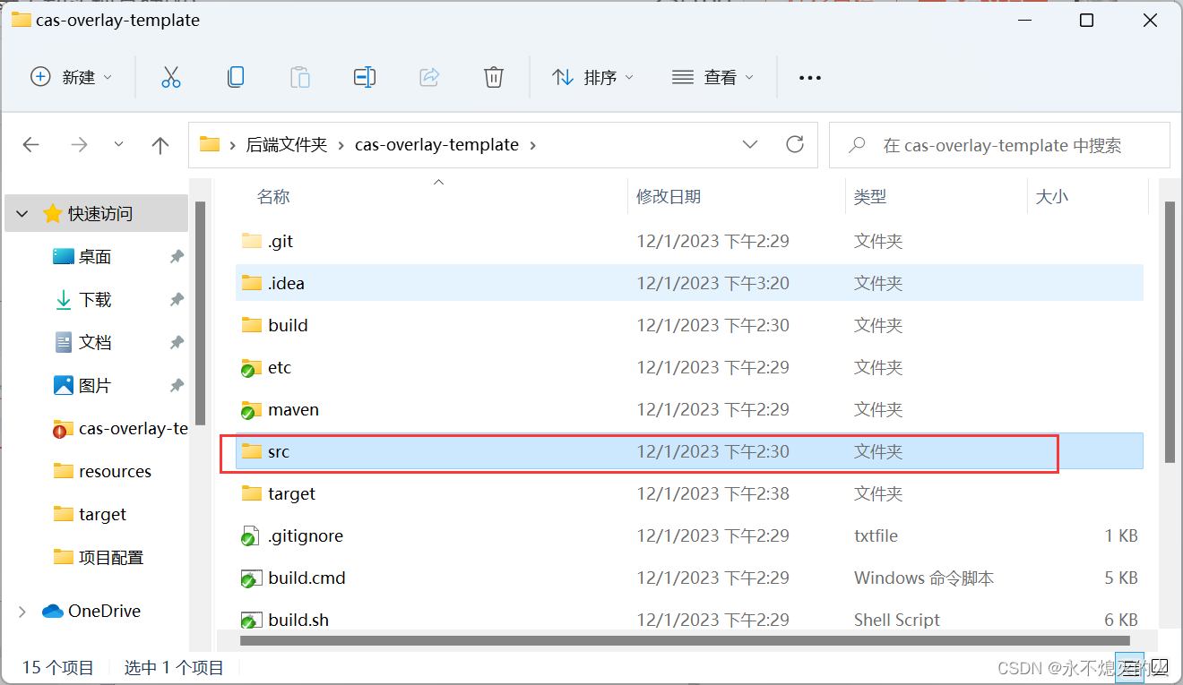1183x685 pixels.
Task: Click the build.cmd file icon
Action: pyautogui.click(x=251, y=578)
